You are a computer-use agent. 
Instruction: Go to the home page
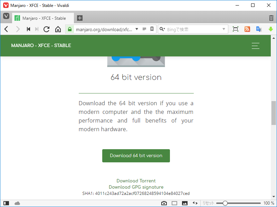click(58, 29)
